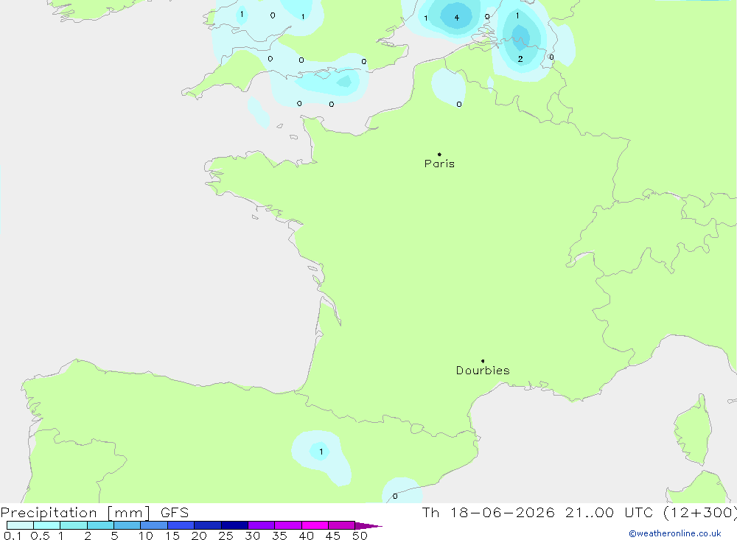The width and height of the screenshot is (737, 540).
Task: Click the 2 mm precipitation value over Netherlands
Action: click(x=520, y=59)
